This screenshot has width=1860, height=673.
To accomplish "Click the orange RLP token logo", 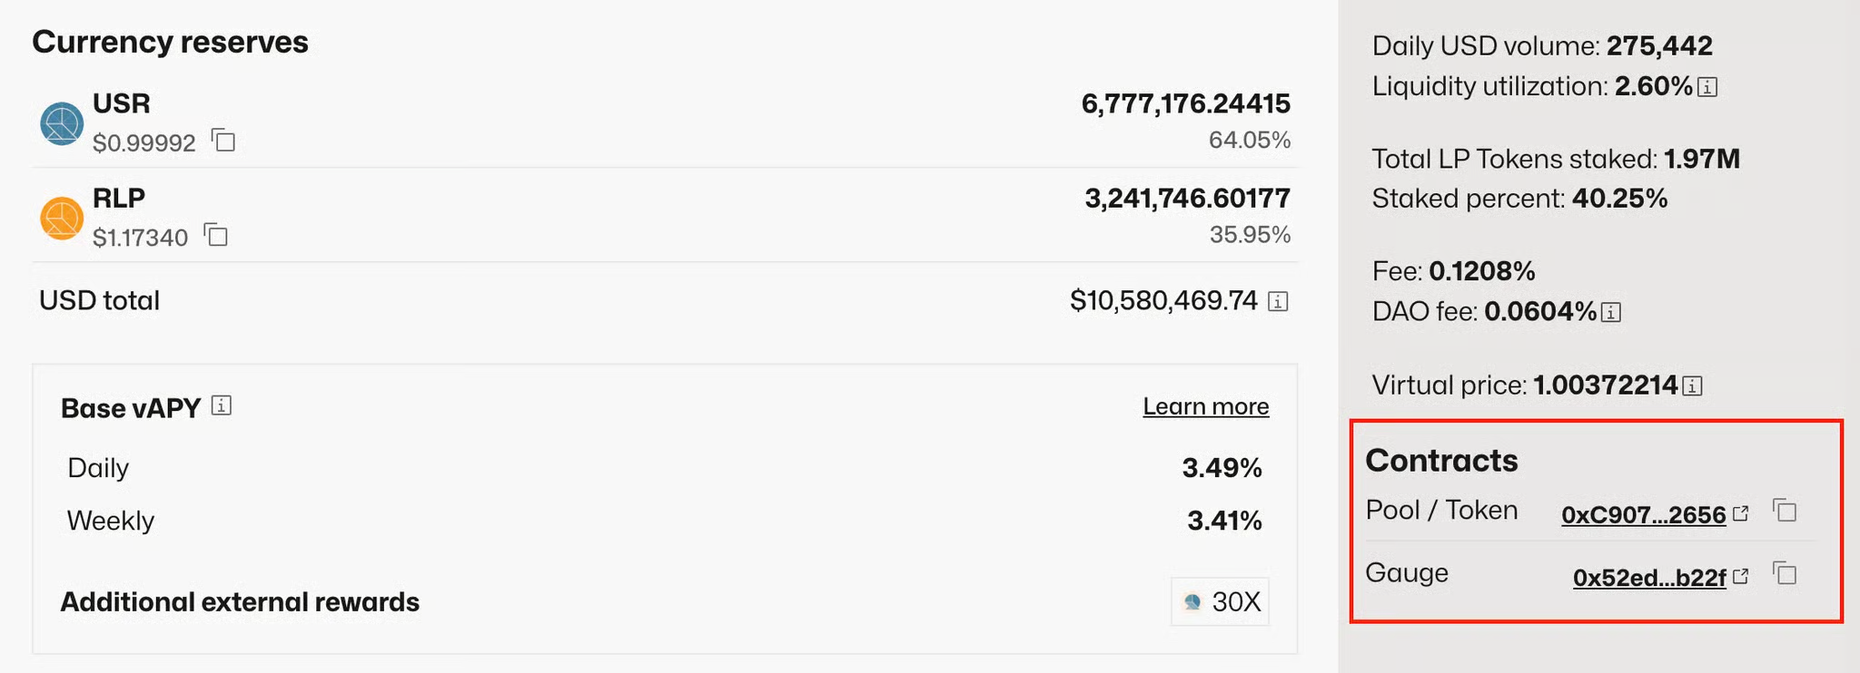I will (62, 219).
